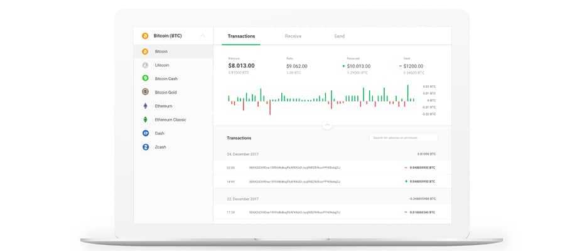Viewport: 565px width, 251px height.
Task: Click the transactions search field
Action: [x=404, y=137]
